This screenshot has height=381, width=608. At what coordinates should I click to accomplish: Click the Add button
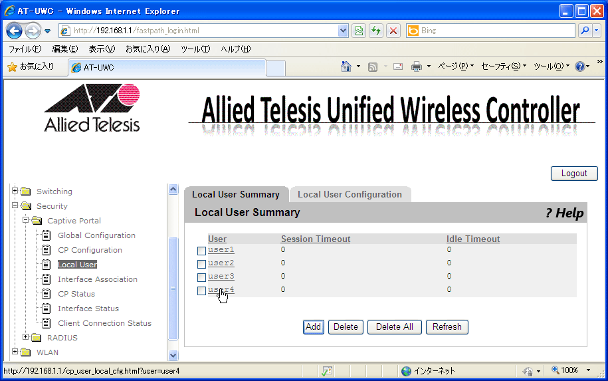(x=314, y=326)
